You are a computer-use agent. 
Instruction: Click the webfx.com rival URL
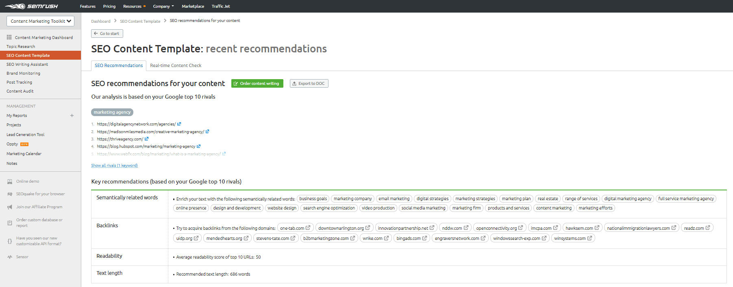tap(159, 154)
